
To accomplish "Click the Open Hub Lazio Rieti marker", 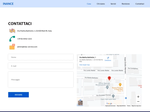I will [x=113, y=96].
